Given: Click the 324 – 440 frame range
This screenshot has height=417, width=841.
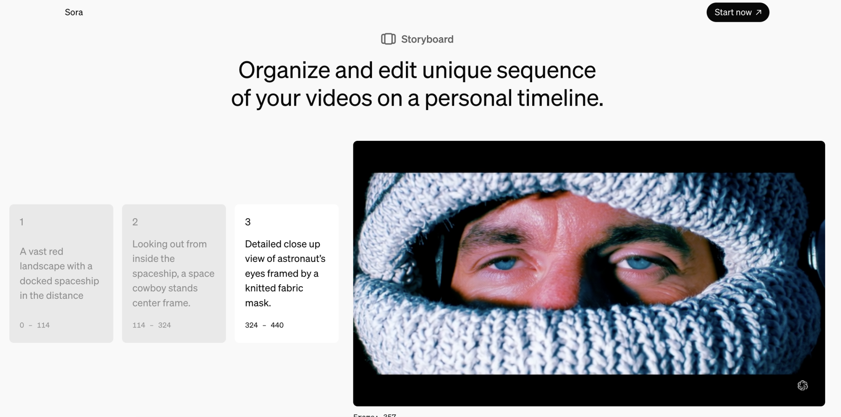Looking at the screenshot, I should click(x=264, y=325).
